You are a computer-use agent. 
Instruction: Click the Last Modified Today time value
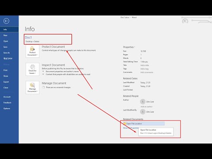pos(145,83)
